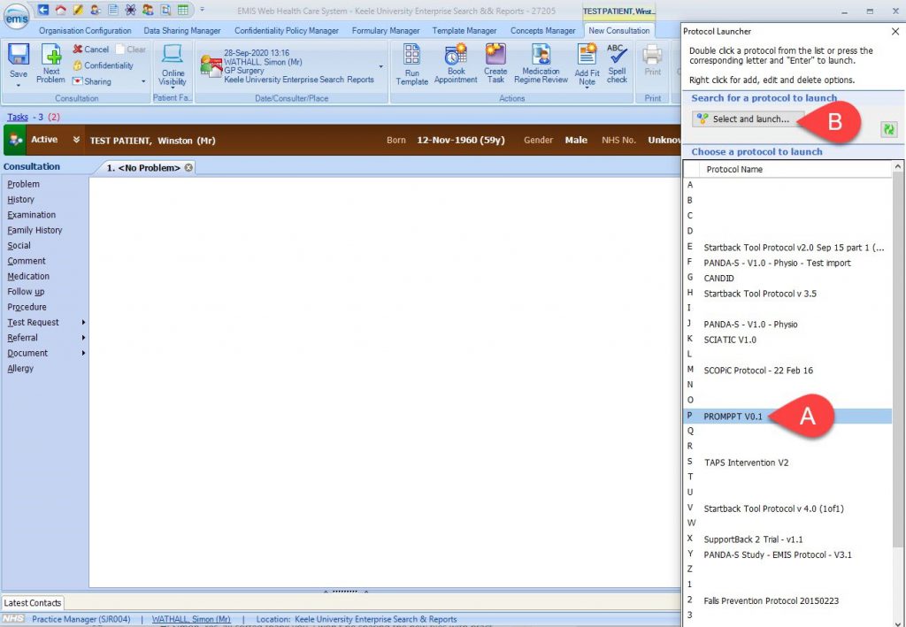Screen dimensions: 906x627
Task: Click the green refresh icon in Protocol Launcher
Action: coord(888,129)
